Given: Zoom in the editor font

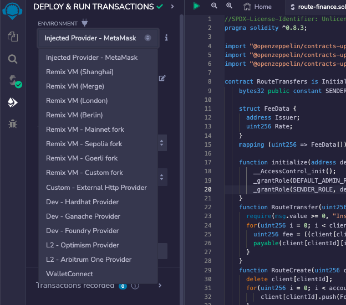Looking at the screenshot, I should [x=229, y=6].
